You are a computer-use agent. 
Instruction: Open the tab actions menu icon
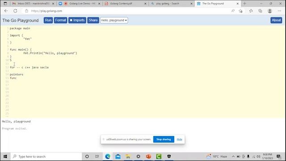pos(5,4)
